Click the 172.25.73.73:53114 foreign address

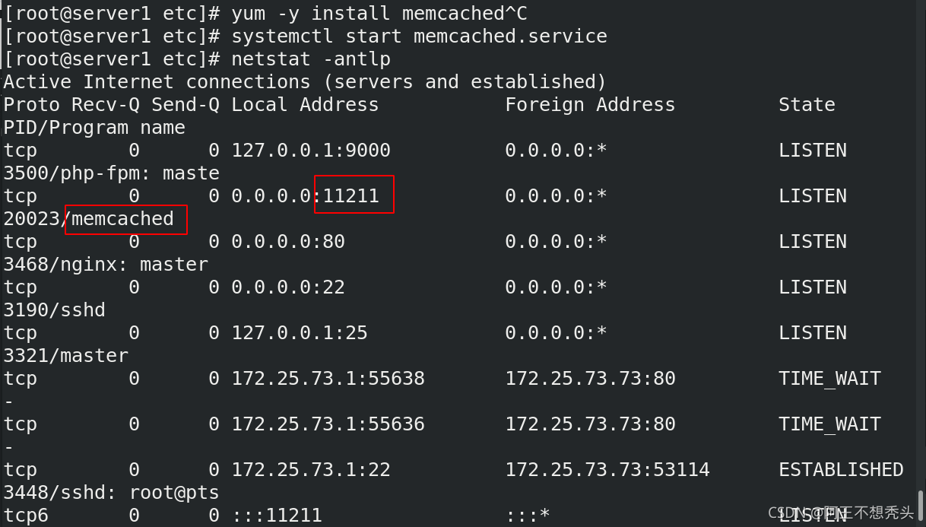[607, 470]
